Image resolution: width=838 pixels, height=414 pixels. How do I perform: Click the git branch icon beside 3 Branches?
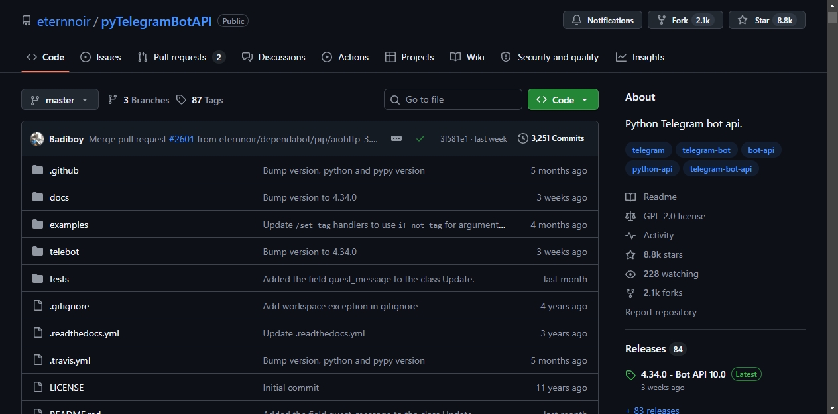coord(113,99)
